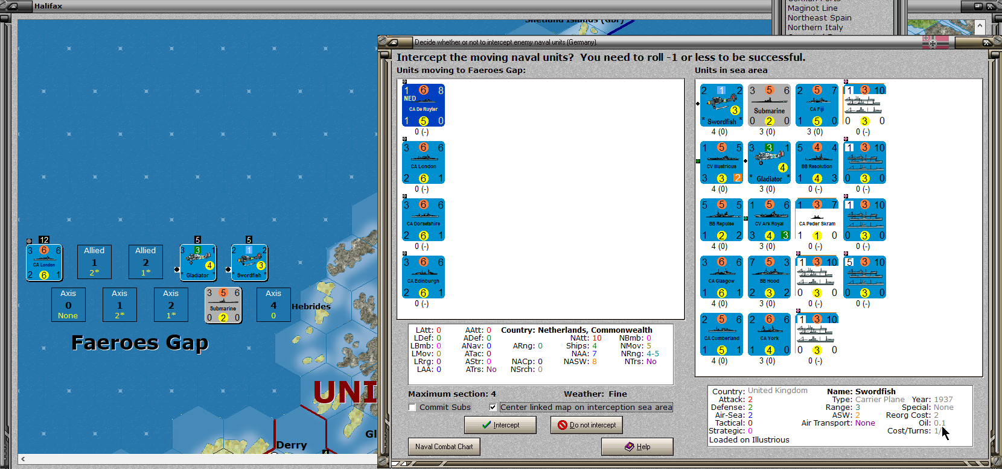
Task: Uncheck Center linked map on interception sea area
Action: [493, 408]
